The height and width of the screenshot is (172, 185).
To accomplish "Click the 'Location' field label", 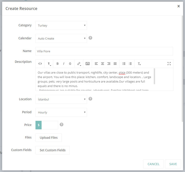I will [25, 99].
